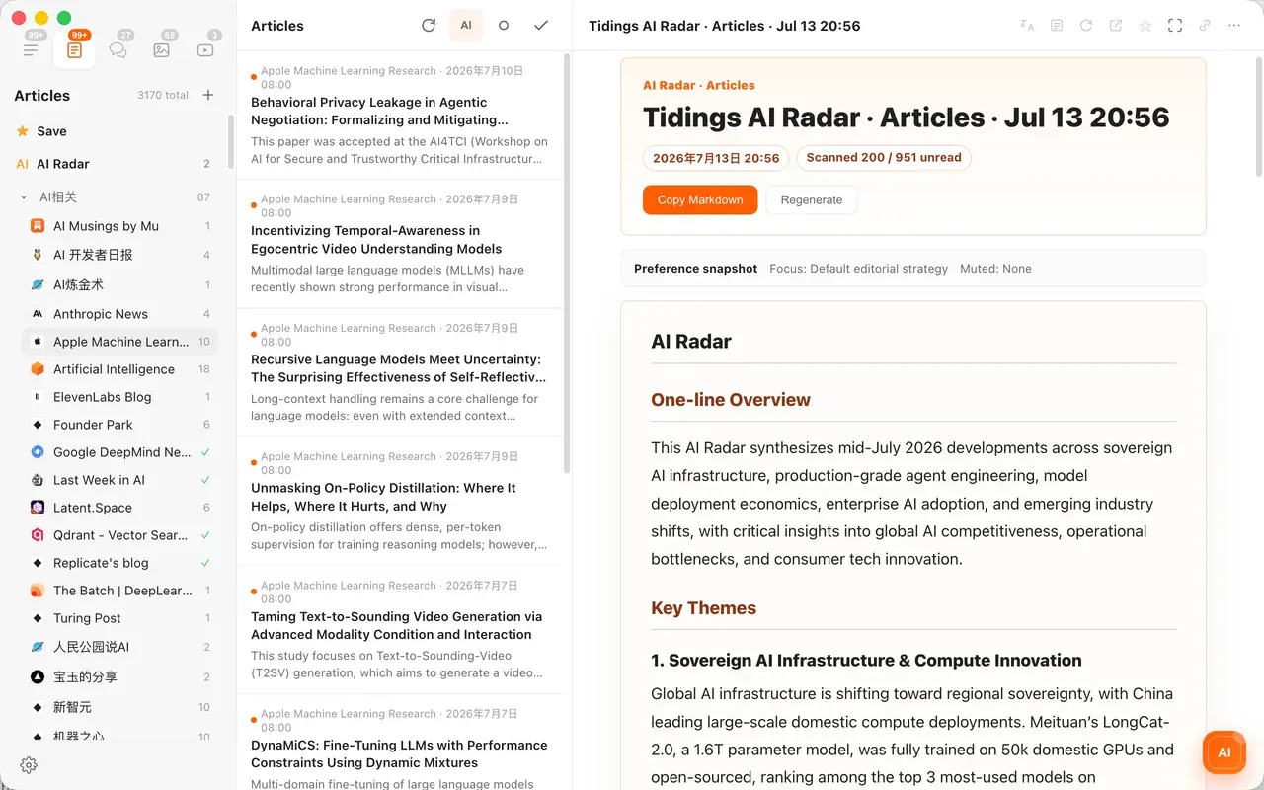Collapse the AI相关 folder
This screenshot has height=790, width=1264.
24,197
